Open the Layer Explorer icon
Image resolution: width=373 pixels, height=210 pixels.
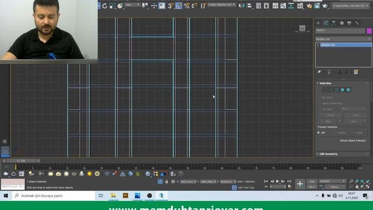coord(266,6)
